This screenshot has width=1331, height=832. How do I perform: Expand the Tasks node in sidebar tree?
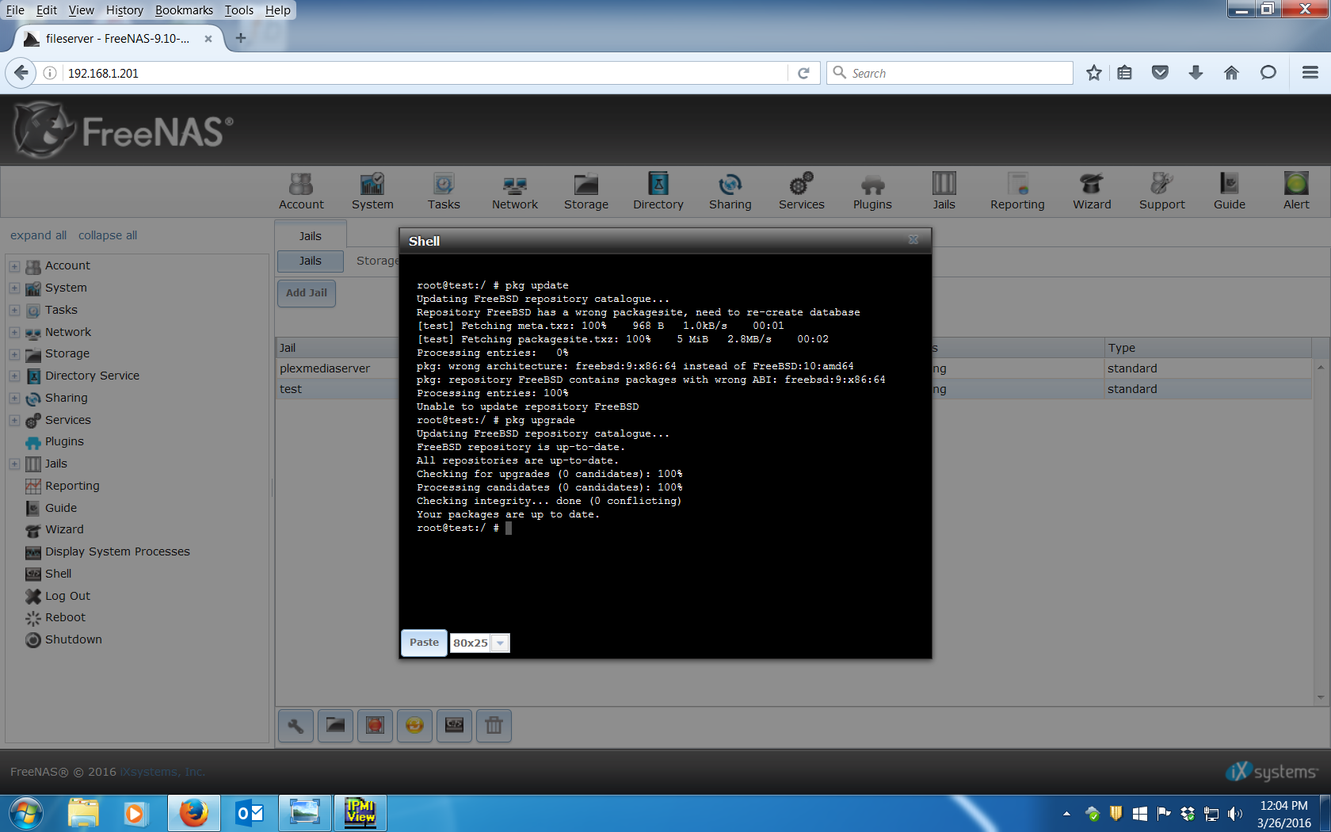[x=14, y=311]
